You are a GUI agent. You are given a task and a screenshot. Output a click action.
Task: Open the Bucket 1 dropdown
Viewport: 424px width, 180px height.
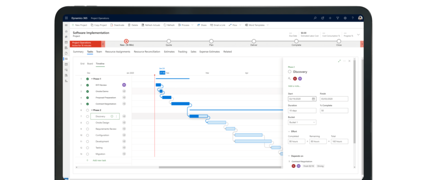[x=302, y=122]
